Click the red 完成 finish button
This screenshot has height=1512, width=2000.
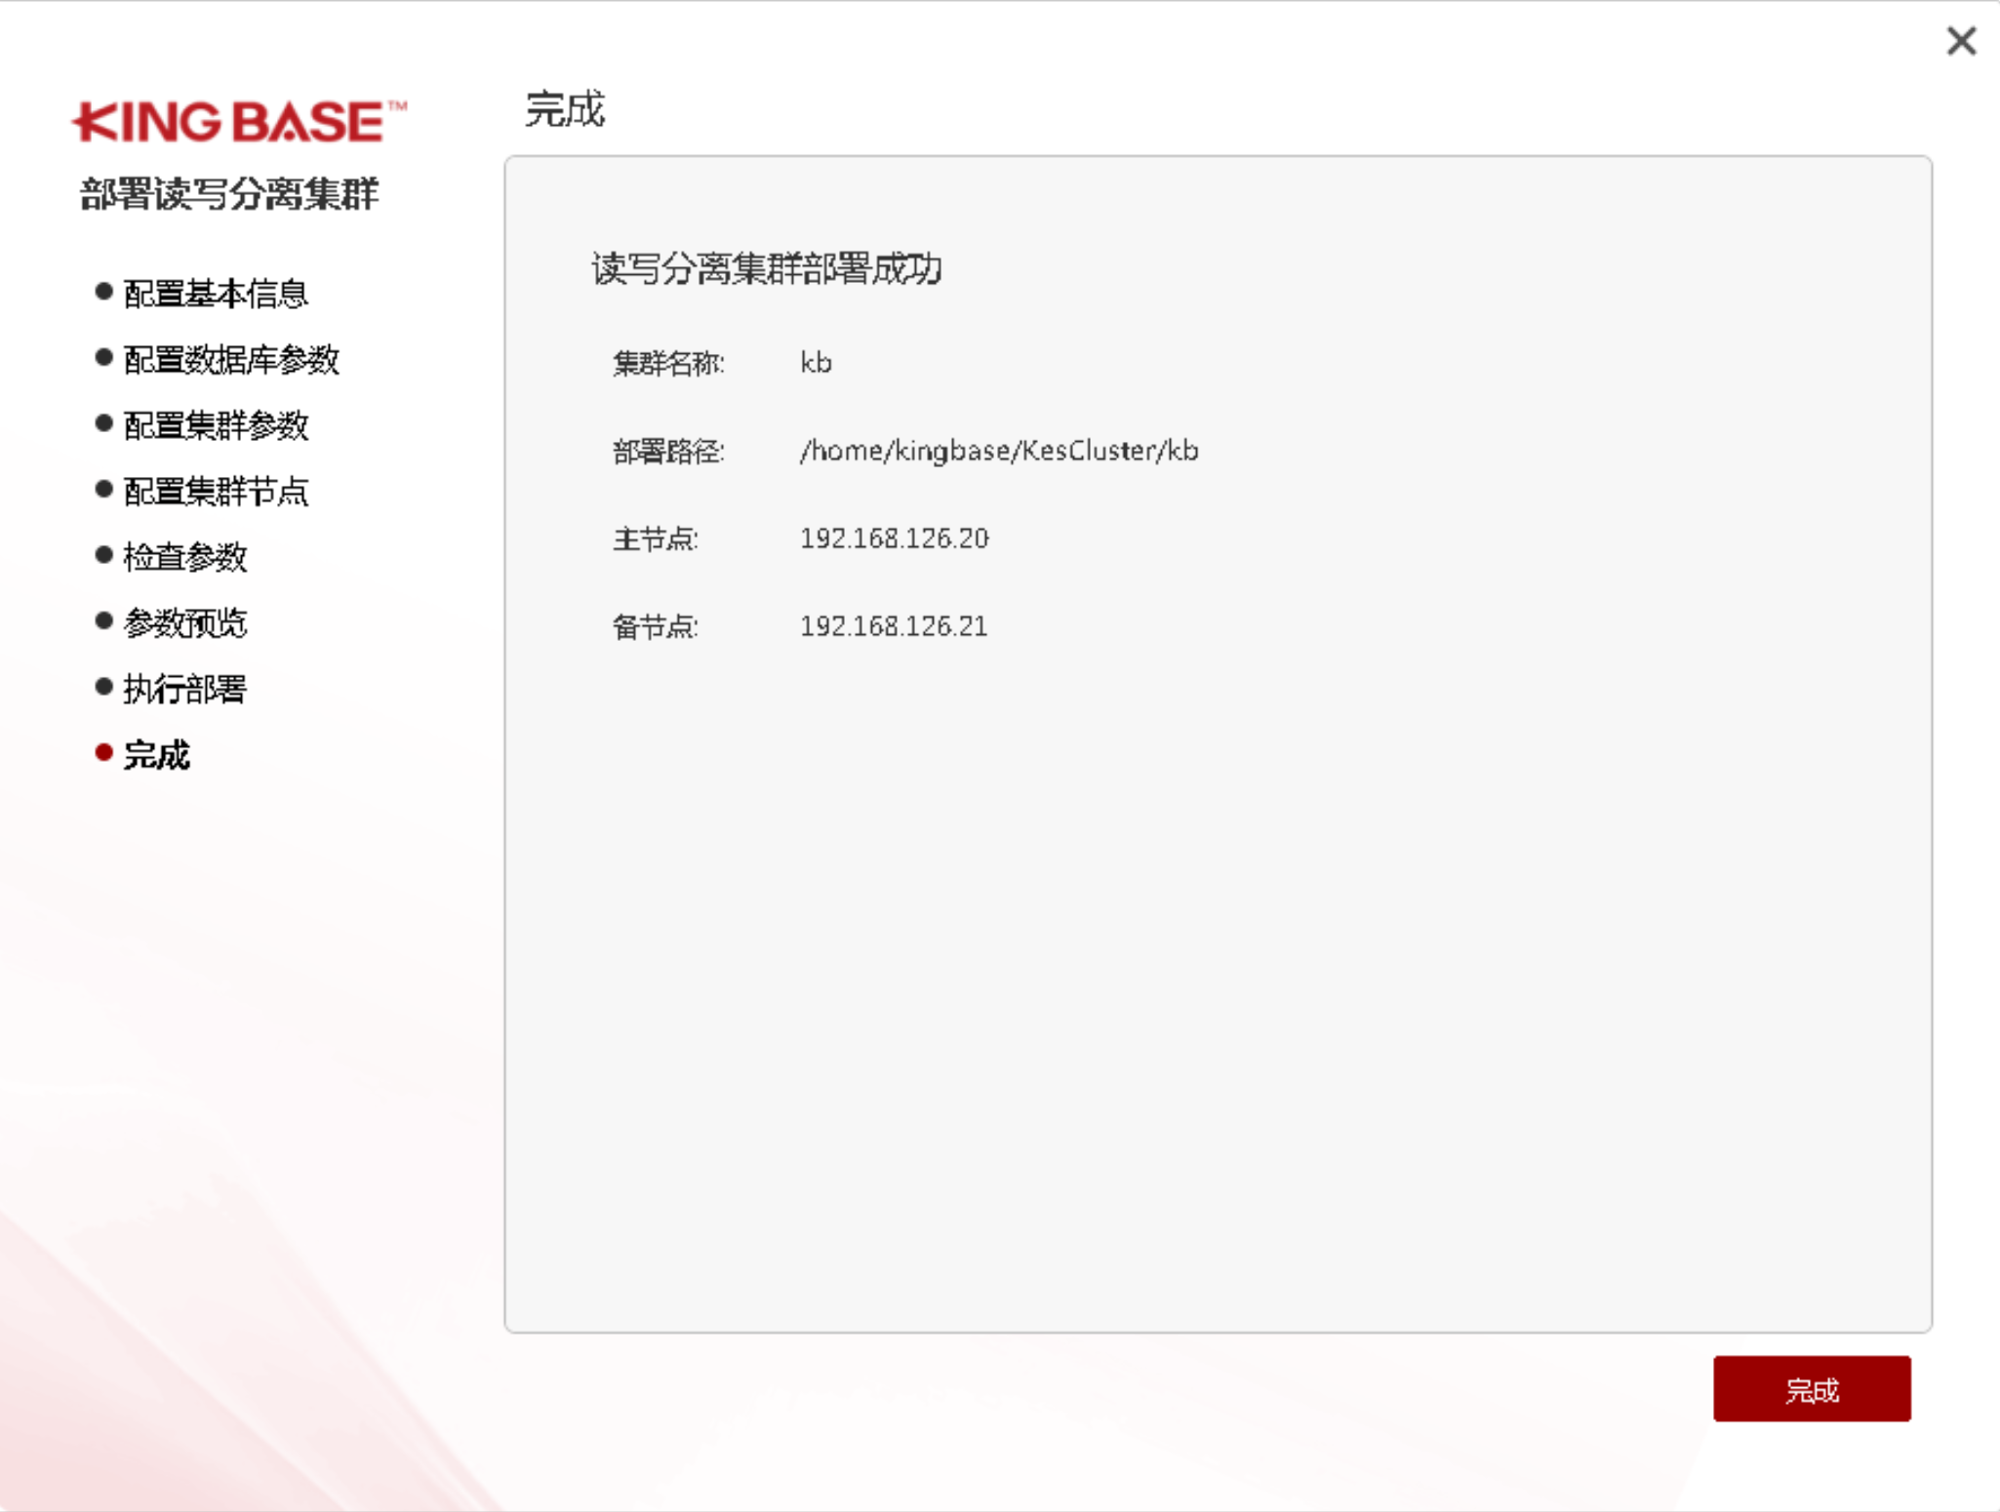(x=1811, y=1388)
